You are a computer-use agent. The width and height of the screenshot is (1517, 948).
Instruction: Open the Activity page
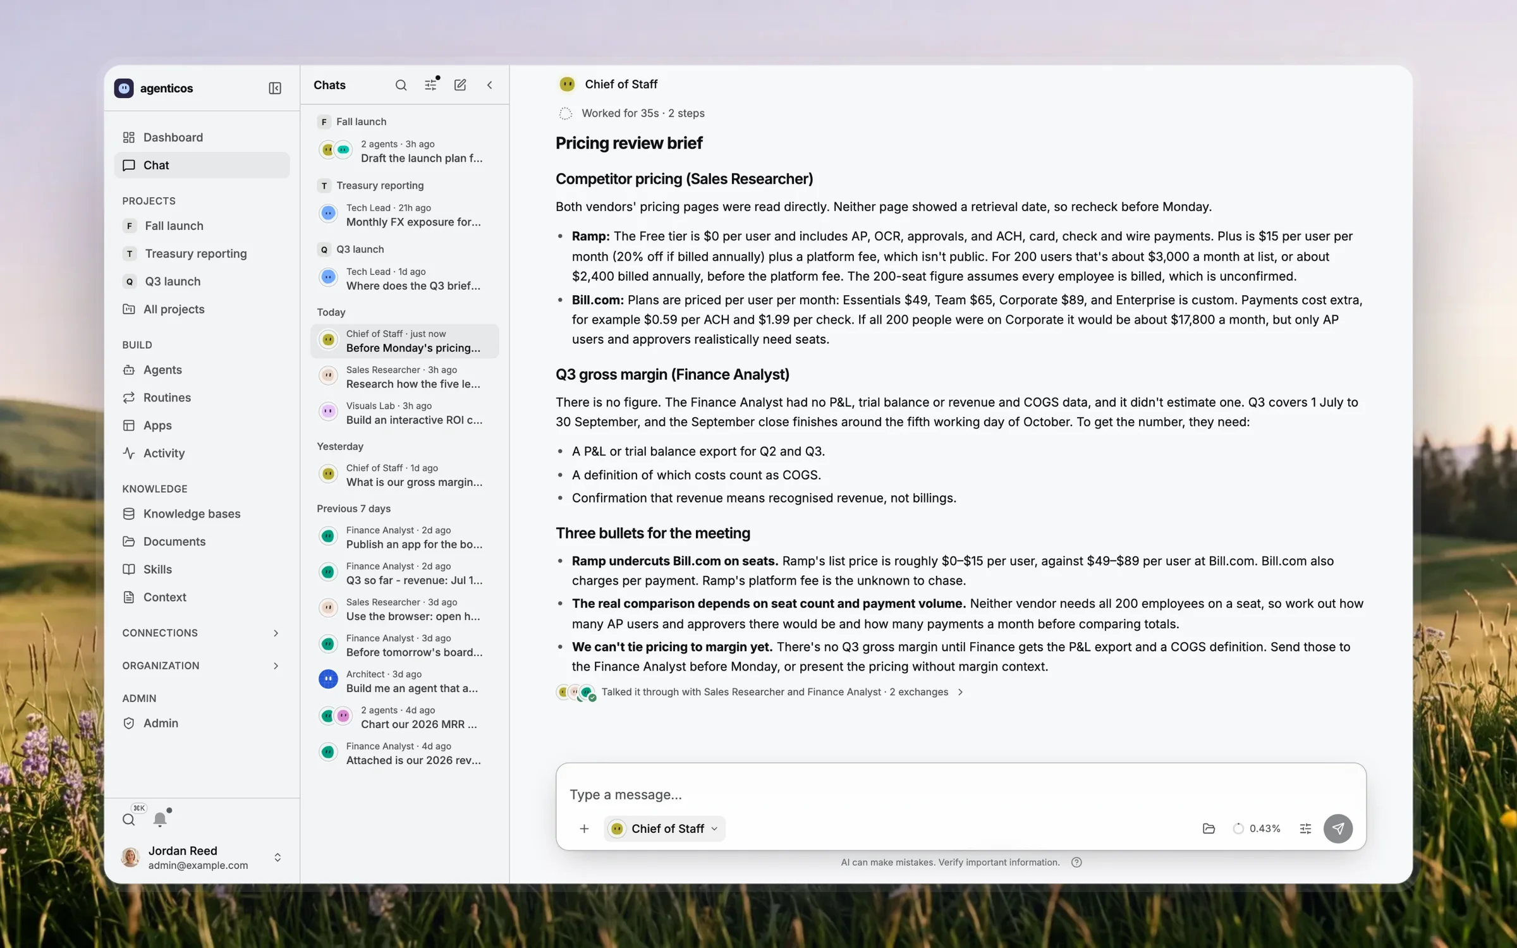point(202,453)
